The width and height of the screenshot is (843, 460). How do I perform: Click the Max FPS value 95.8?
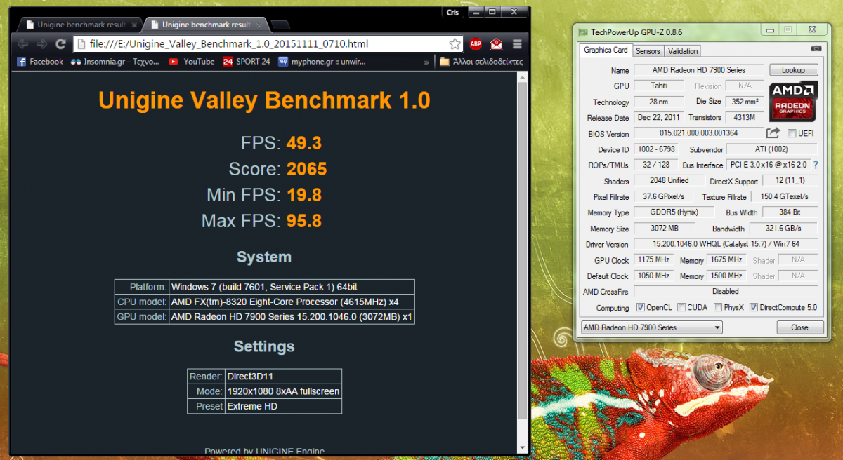[x=304, y=221]
